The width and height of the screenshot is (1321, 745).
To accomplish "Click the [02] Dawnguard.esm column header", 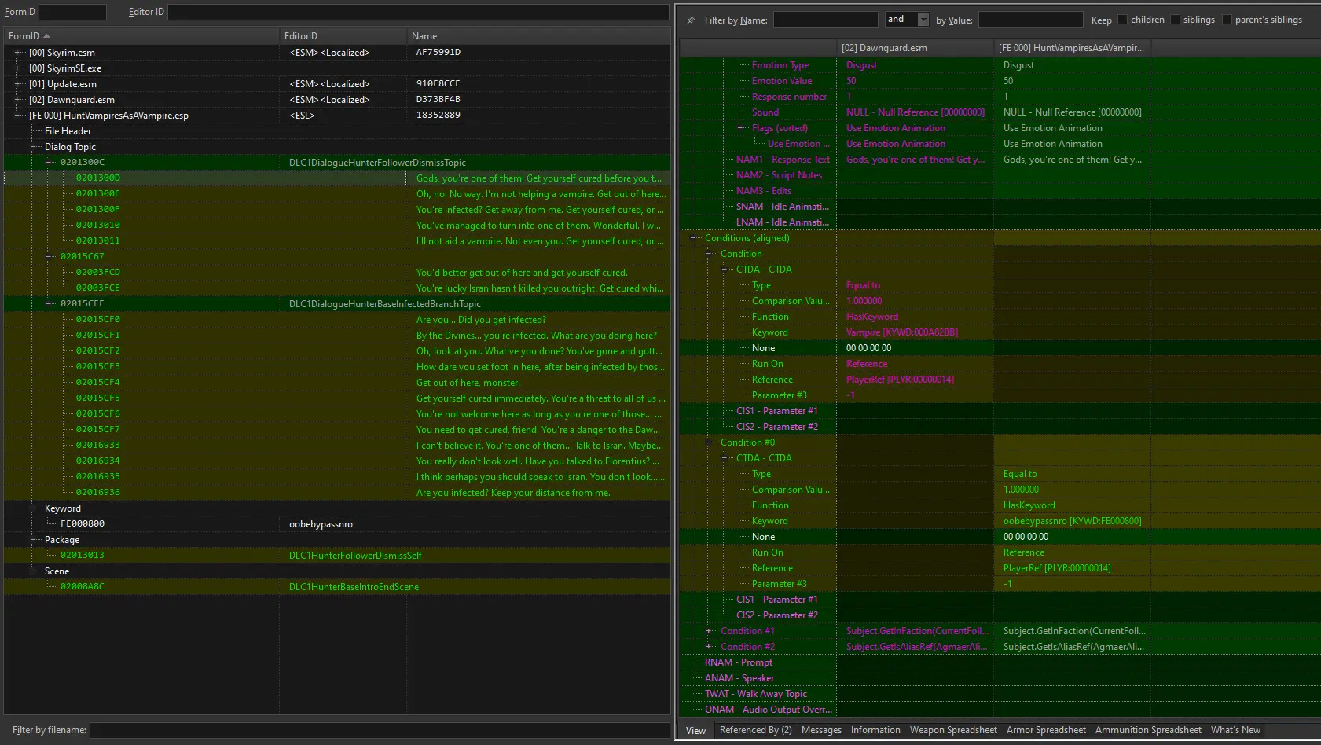I will 916,48.
